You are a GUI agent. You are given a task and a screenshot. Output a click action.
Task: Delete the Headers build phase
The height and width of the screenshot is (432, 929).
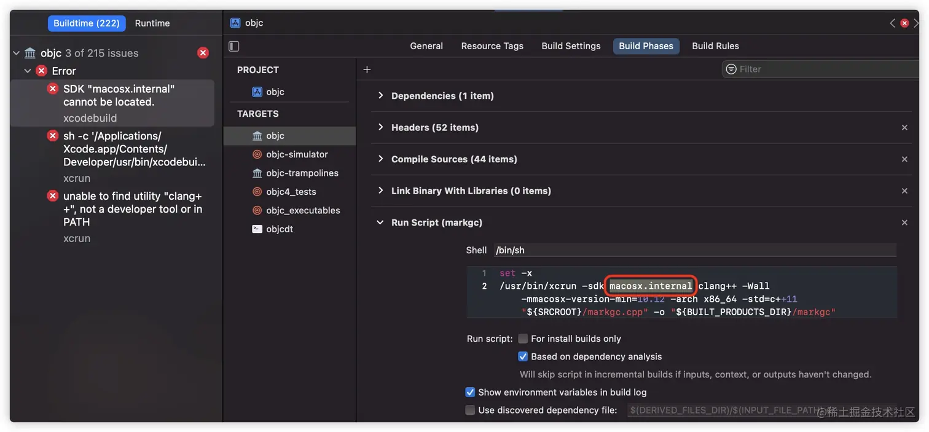904,128
